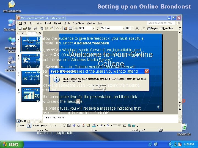
Task: Click the Insert Clip Art icon
Action: coord(83,126)
